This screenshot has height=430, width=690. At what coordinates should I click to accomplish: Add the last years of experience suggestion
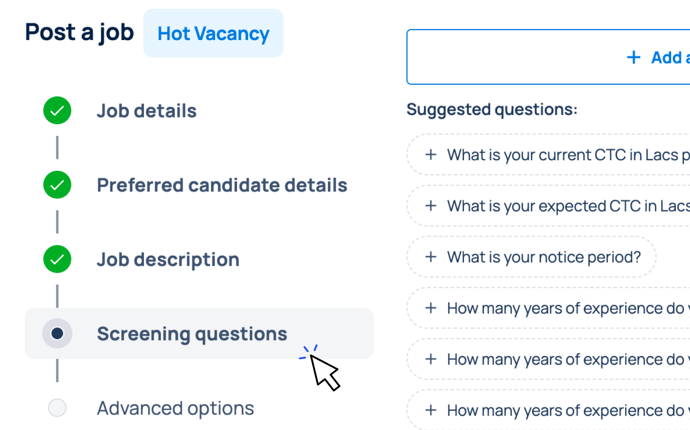(565, 410)
